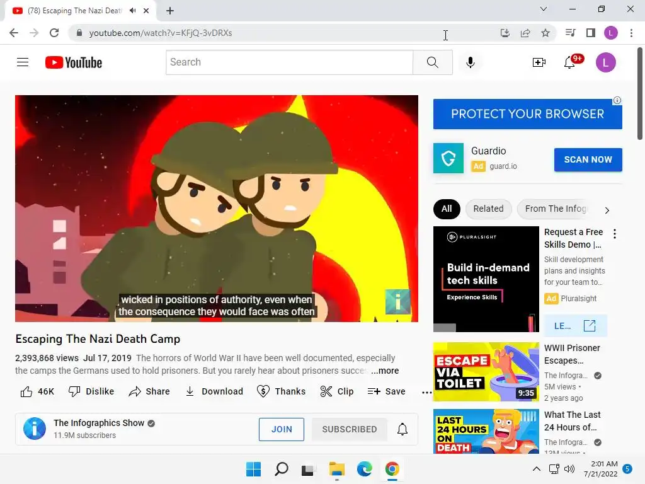Select the All filter chip
Image resolution: width=645 pixels, height=484 pixels.
447,209
